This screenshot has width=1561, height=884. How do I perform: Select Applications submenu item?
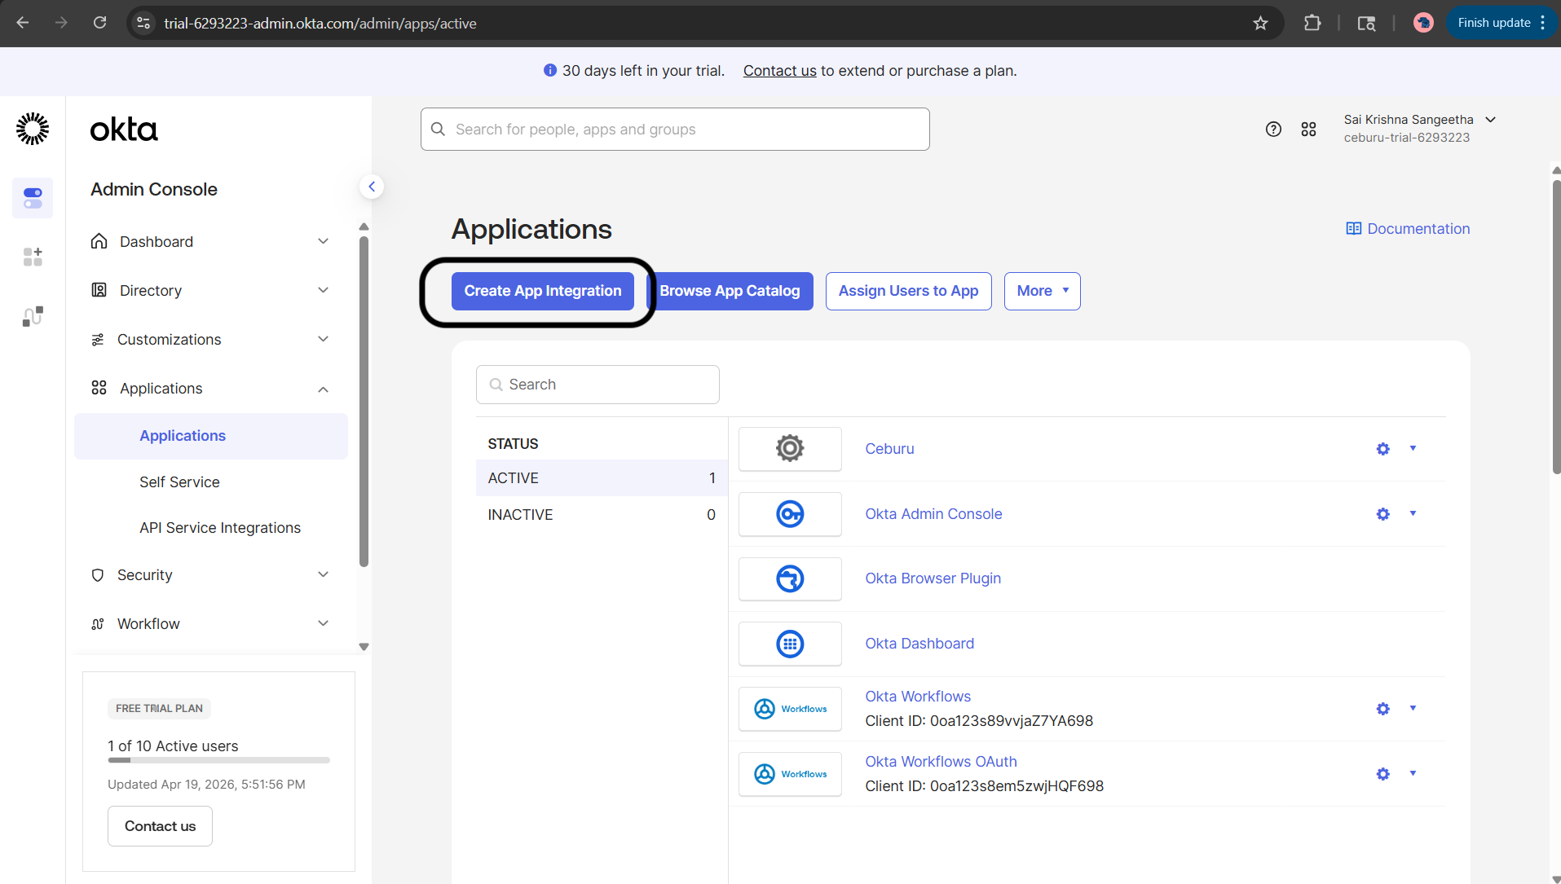click(211, 436)
